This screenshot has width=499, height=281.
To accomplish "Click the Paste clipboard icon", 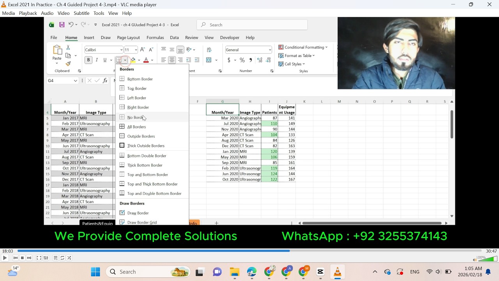I will 57,50.
